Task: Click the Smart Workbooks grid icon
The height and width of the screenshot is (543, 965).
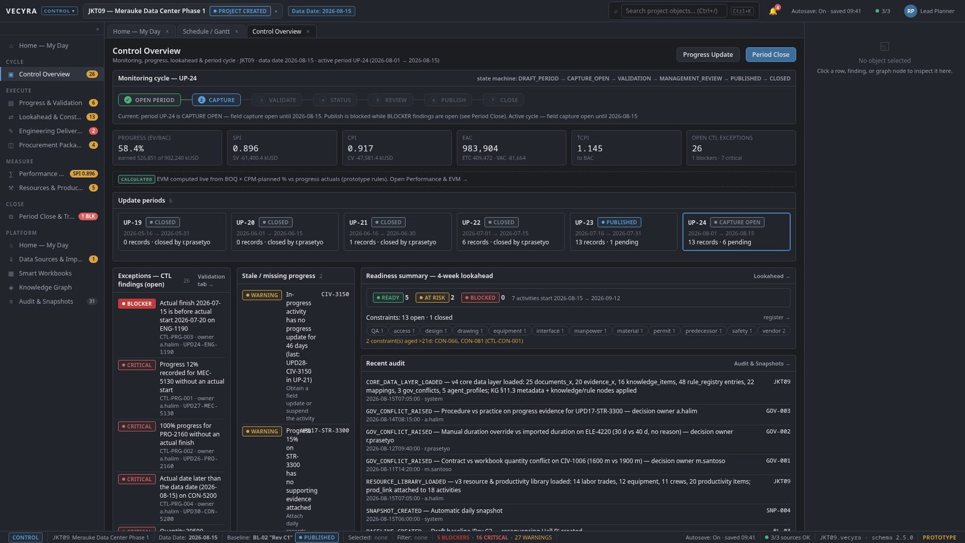Action: coord(11,273)
